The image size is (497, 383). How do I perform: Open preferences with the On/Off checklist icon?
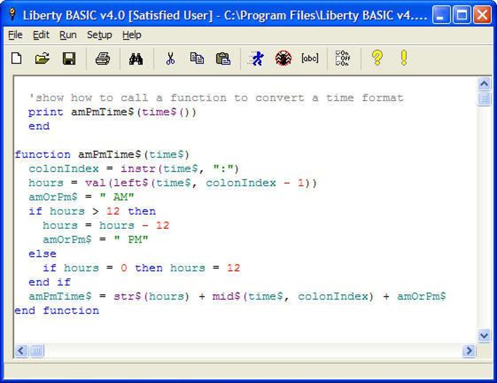[343, 59]
